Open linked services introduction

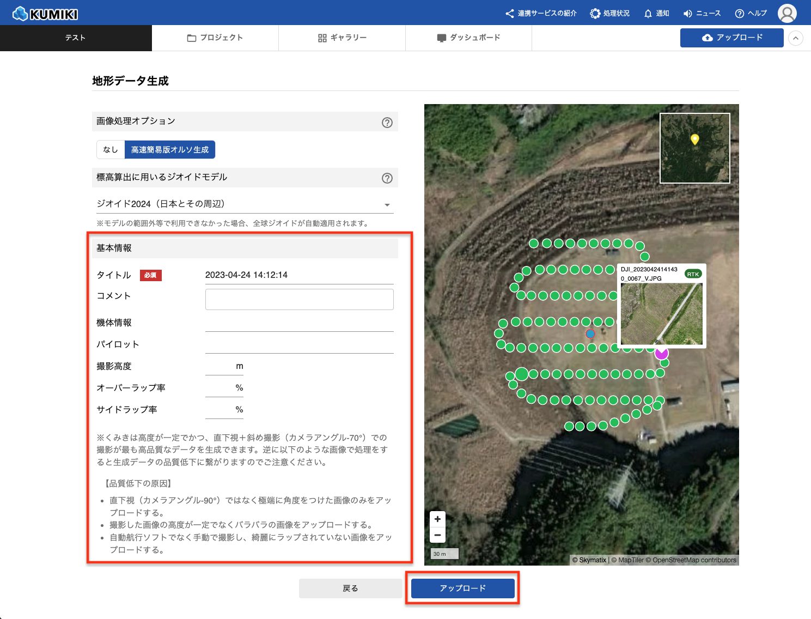tap(541, 14)
